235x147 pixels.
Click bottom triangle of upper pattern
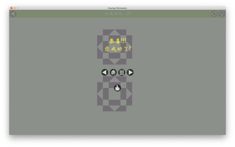pos(115,62)
